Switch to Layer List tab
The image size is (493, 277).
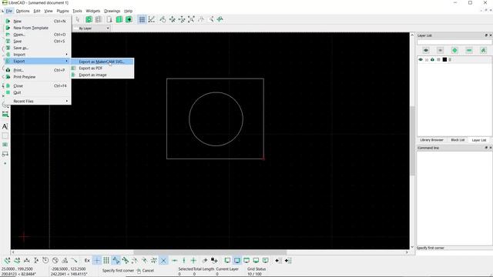click(479, 140)
